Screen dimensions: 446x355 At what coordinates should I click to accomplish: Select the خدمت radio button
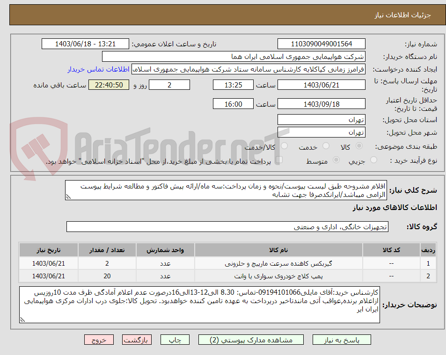[326, 146]
